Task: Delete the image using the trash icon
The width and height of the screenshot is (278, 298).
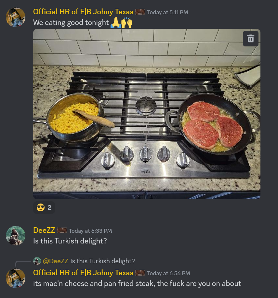Action: [x=251, y=39]
